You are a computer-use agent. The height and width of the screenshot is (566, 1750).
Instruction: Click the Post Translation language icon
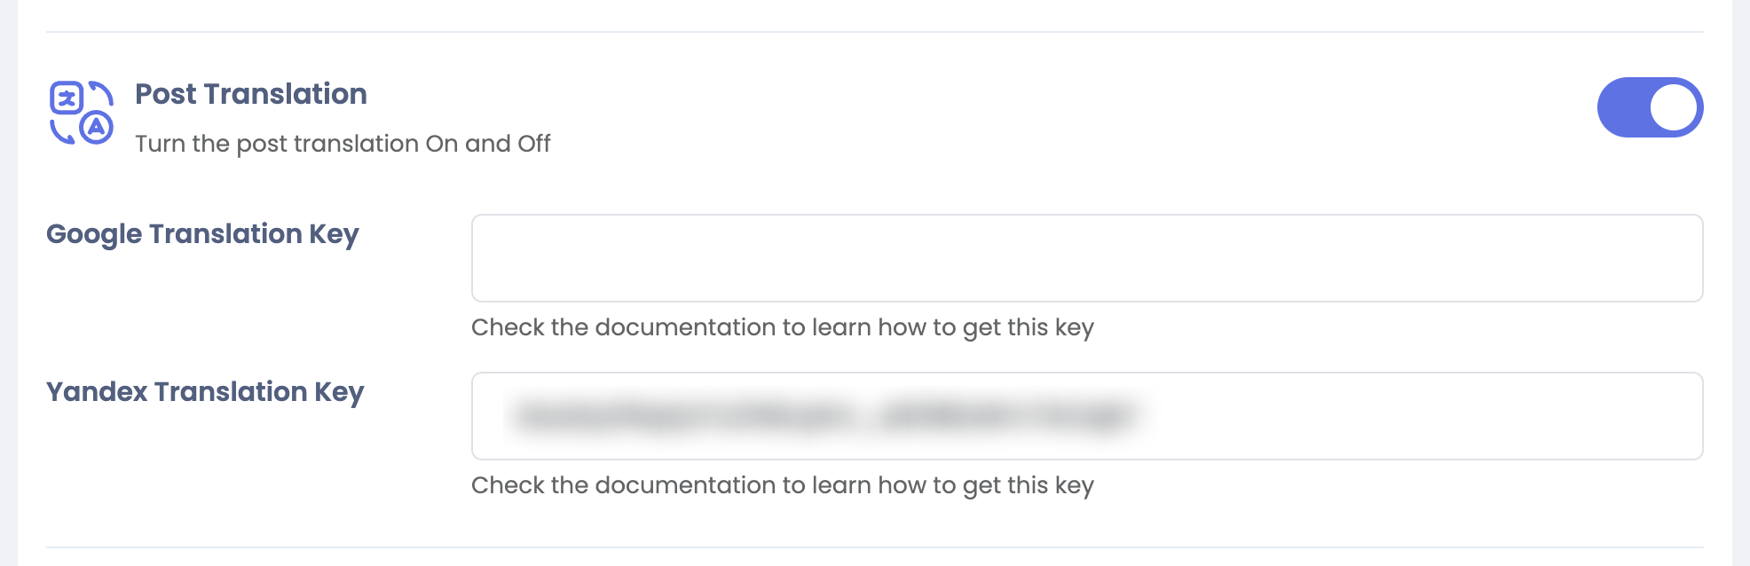[81, 113]
